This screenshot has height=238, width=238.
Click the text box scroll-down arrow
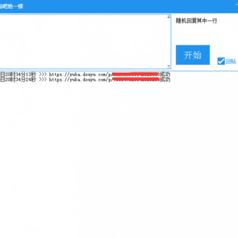click(x=169, y=66)
